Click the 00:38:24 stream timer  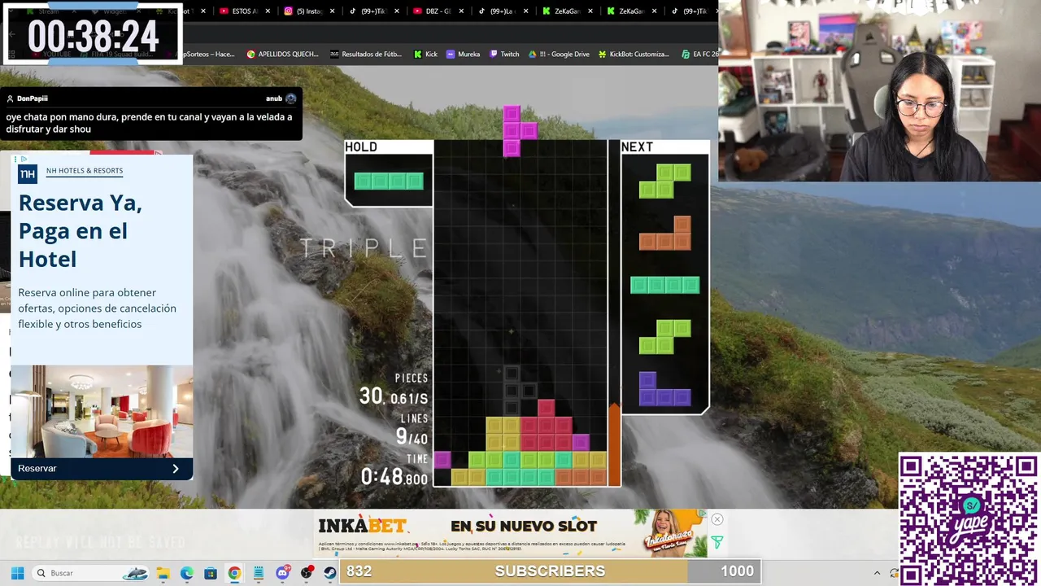pyautogui.click(x=93, y=37)
